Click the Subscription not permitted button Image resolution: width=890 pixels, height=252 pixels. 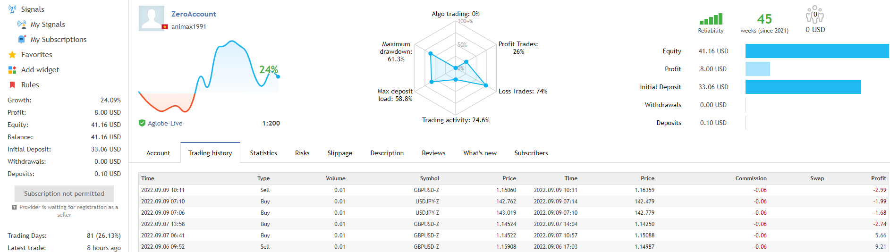tap(64, 193)
